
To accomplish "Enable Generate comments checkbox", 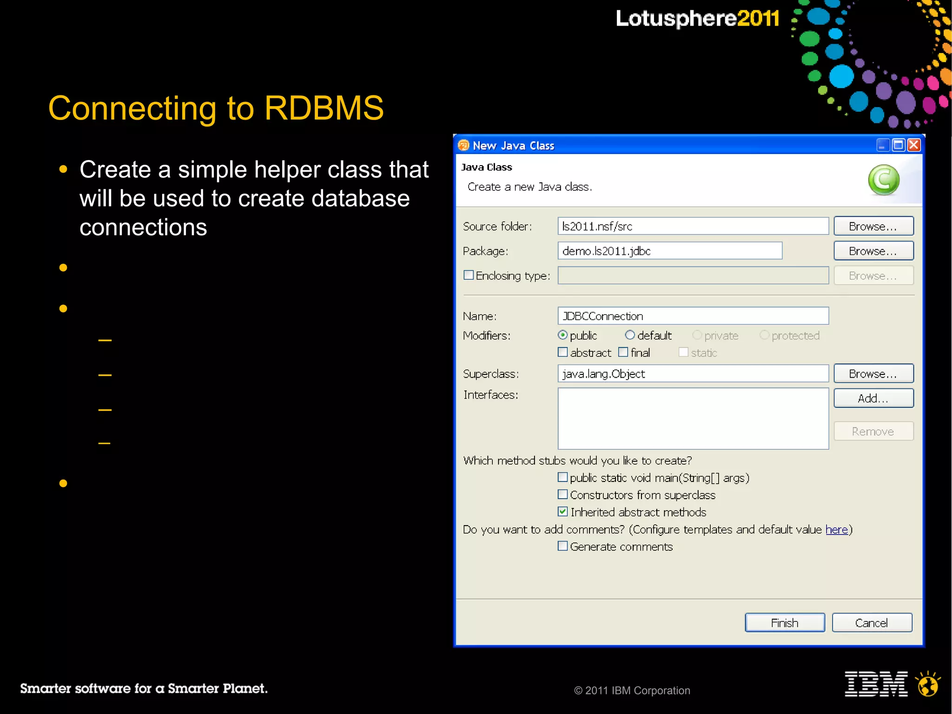I will coord(562,546).
